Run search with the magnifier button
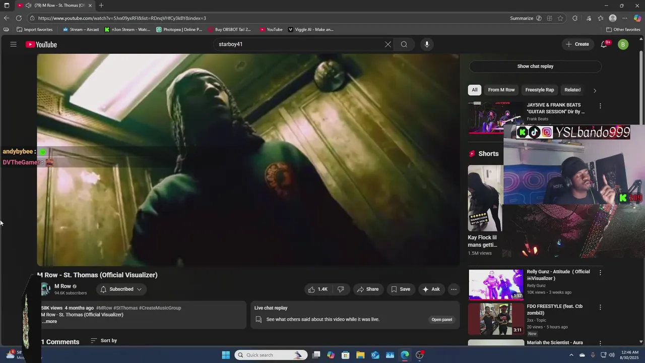The height and width of the screenshot is (363, 645). (x=404, y=44)
